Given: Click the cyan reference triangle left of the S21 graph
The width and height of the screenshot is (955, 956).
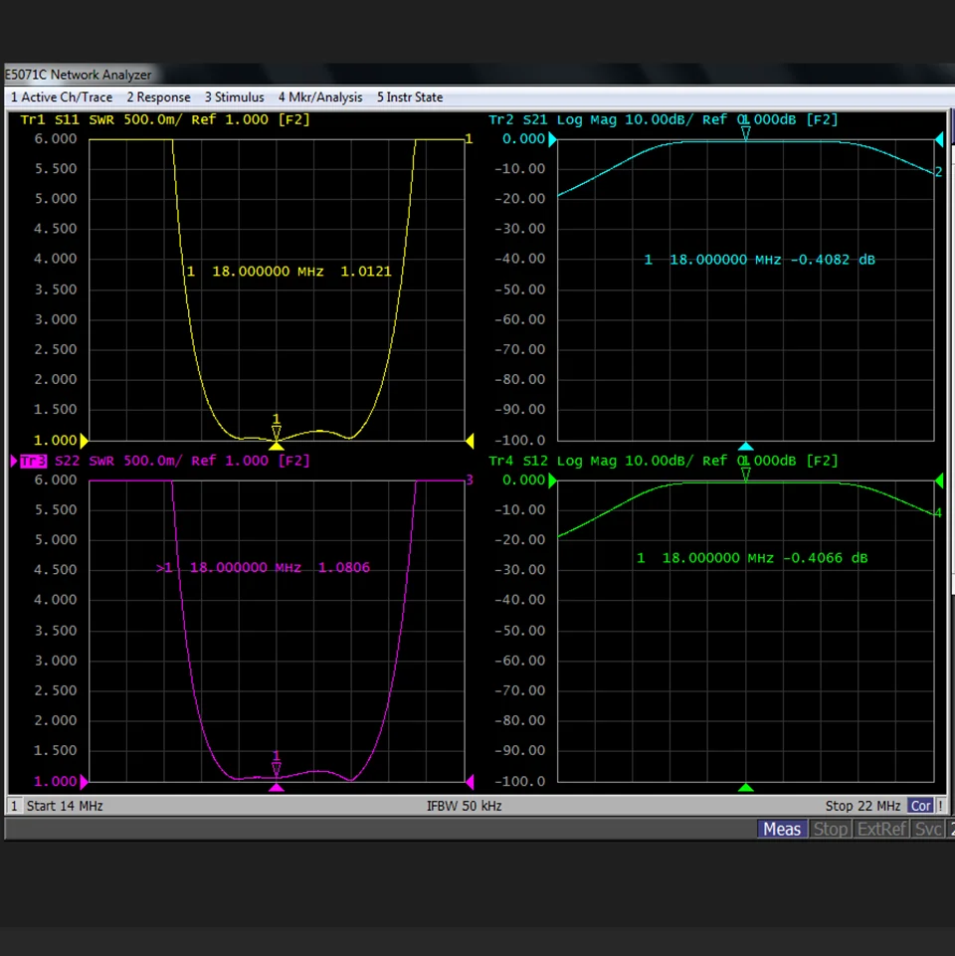Looking at the screenshot, I should pyautogui.click(x=552, y=139).
